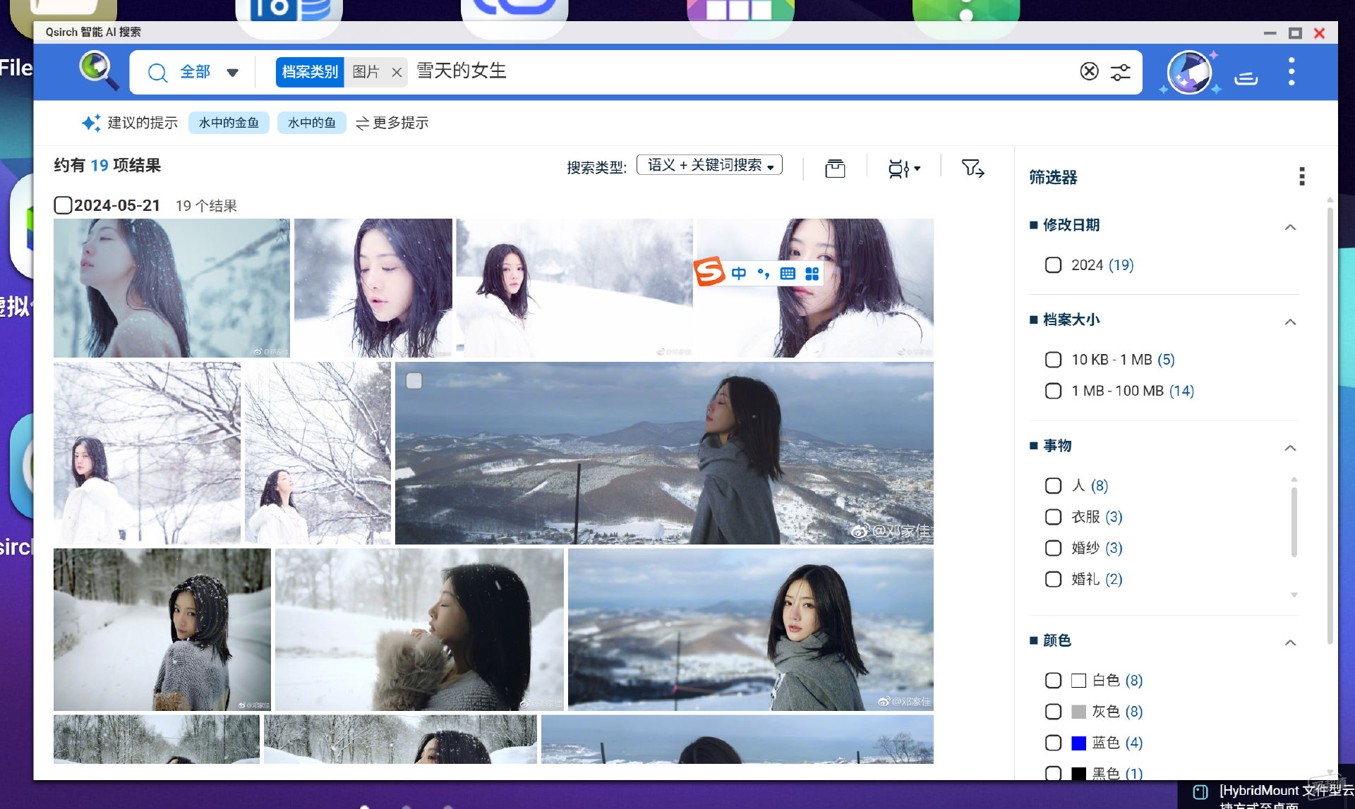Click the archive box toolbar icon
The width and height of the screenshot is (1355, 809).
click(835, 168)
